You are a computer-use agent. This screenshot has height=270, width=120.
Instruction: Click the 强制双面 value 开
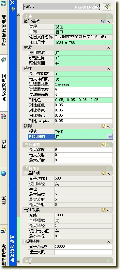point(84,63)
